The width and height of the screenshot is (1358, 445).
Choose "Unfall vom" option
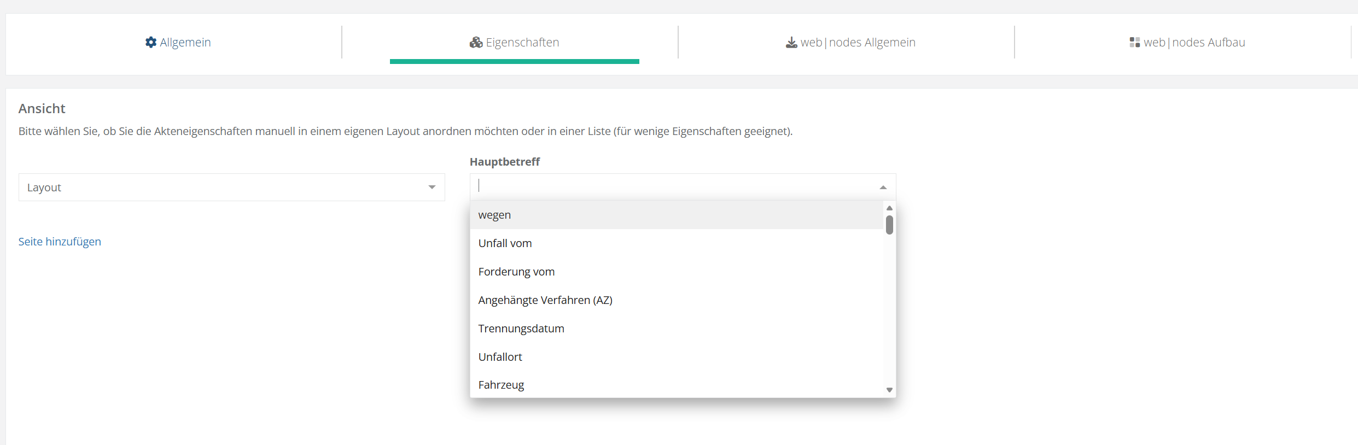coord(505,243)
